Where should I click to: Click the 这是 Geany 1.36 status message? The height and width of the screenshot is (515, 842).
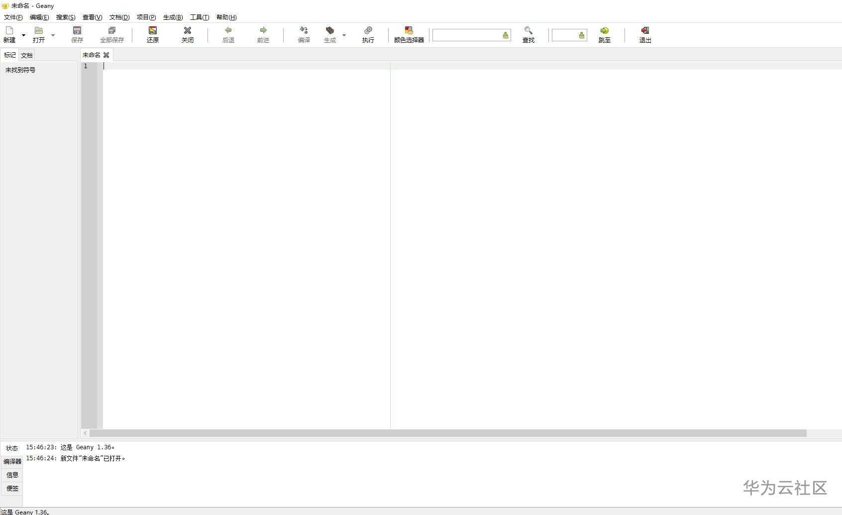71,447
